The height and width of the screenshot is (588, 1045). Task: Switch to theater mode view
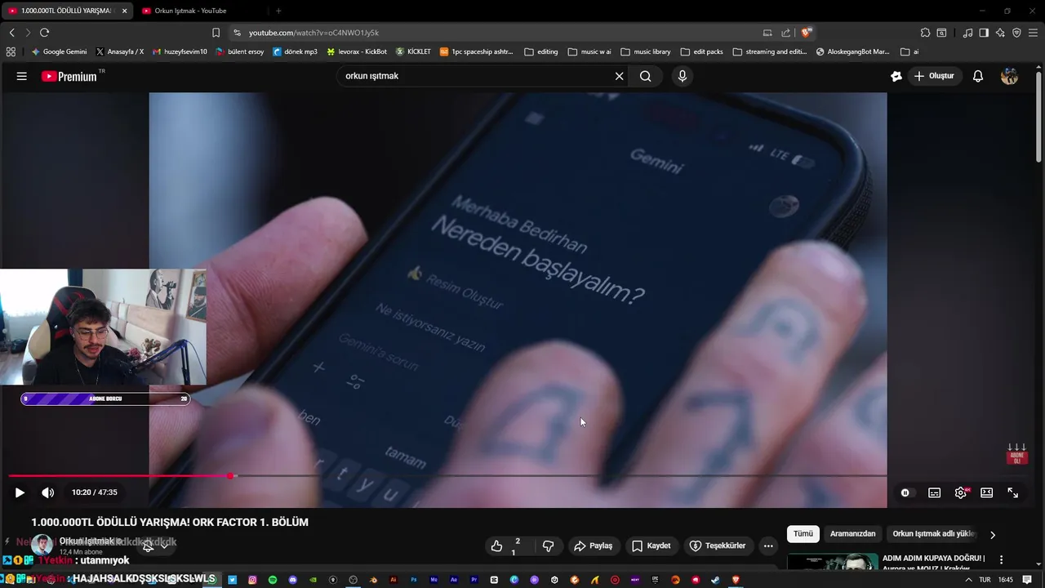[x=986, y=492]
